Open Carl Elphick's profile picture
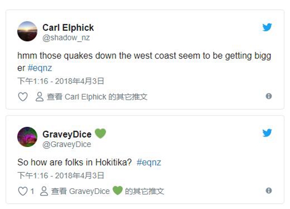Screen dimensions: 290x209 27,31
